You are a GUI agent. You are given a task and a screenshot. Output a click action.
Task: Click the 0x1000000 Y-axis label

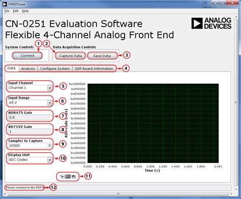point(77,84)
